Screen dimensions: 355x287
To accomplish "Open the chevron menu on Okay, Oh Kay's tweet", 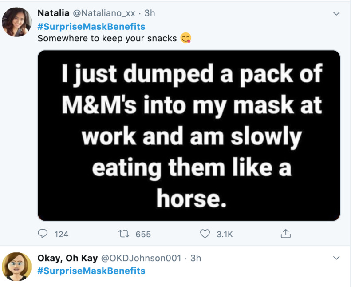I will [336, 258].
